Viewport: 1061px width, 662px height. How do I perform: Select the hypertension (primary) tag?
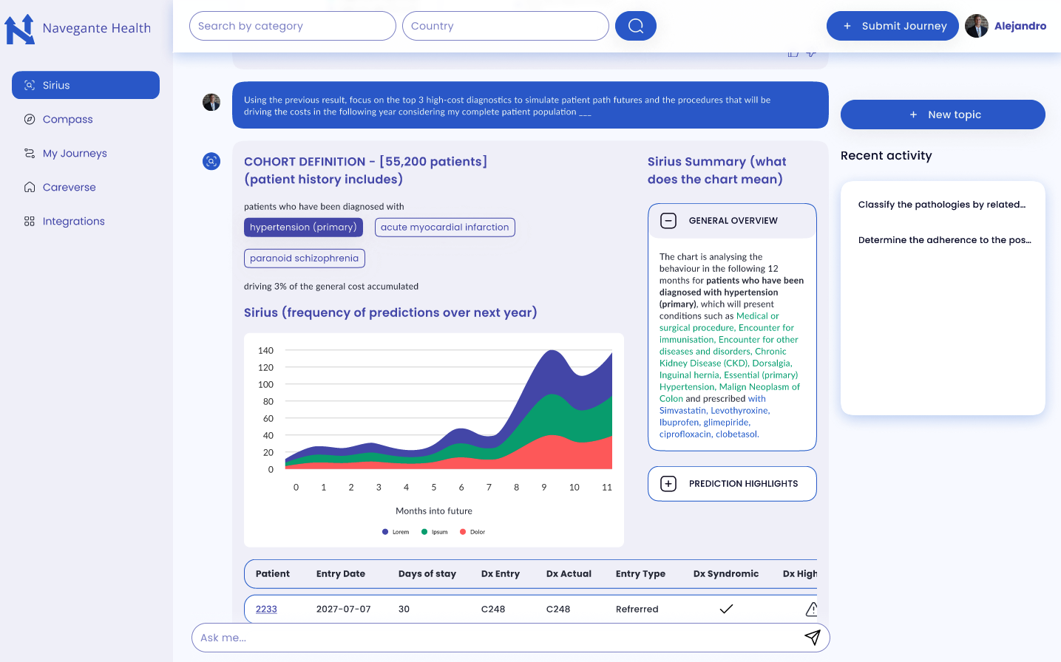click(303, 227)
